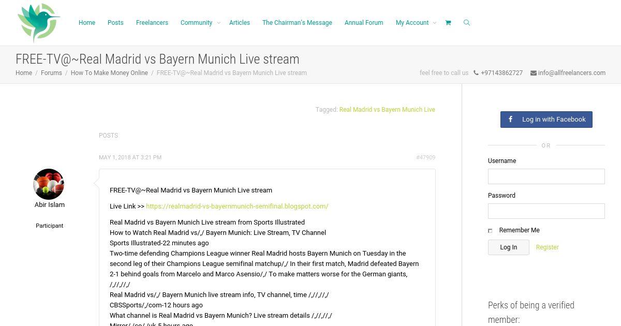This screenshot has height=326, width=621.
Task: Open post permalink #47909
Action: tap(425, 157)
